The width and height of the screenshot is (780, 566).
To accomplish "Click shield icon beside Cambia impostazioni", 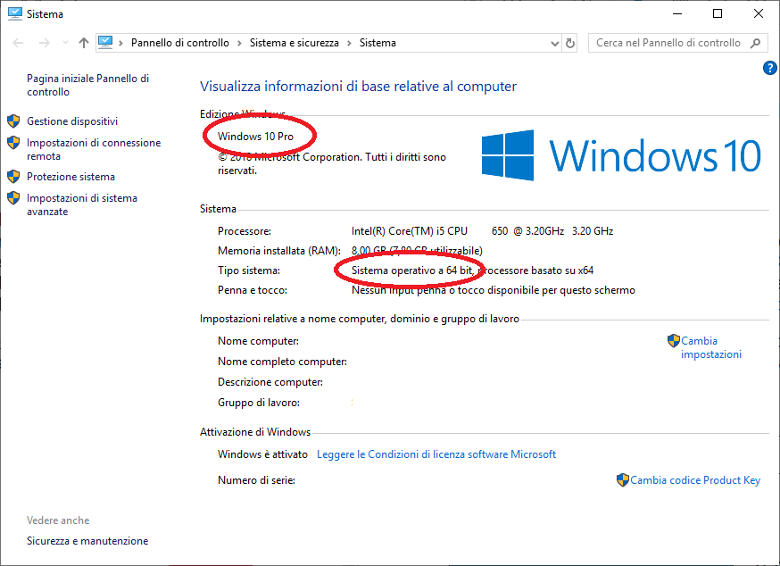I will [x=674, y=341].
